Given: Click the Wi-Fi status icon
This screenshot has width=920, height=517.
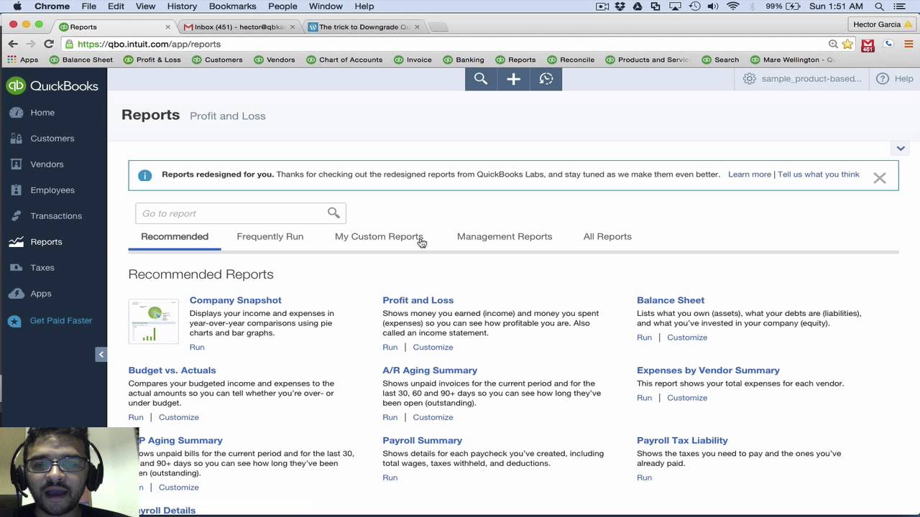Looking at the screenshot, I should coord(732,6).
